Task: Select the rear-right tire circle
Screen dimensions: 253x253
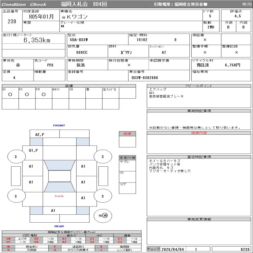Action: 102,196
